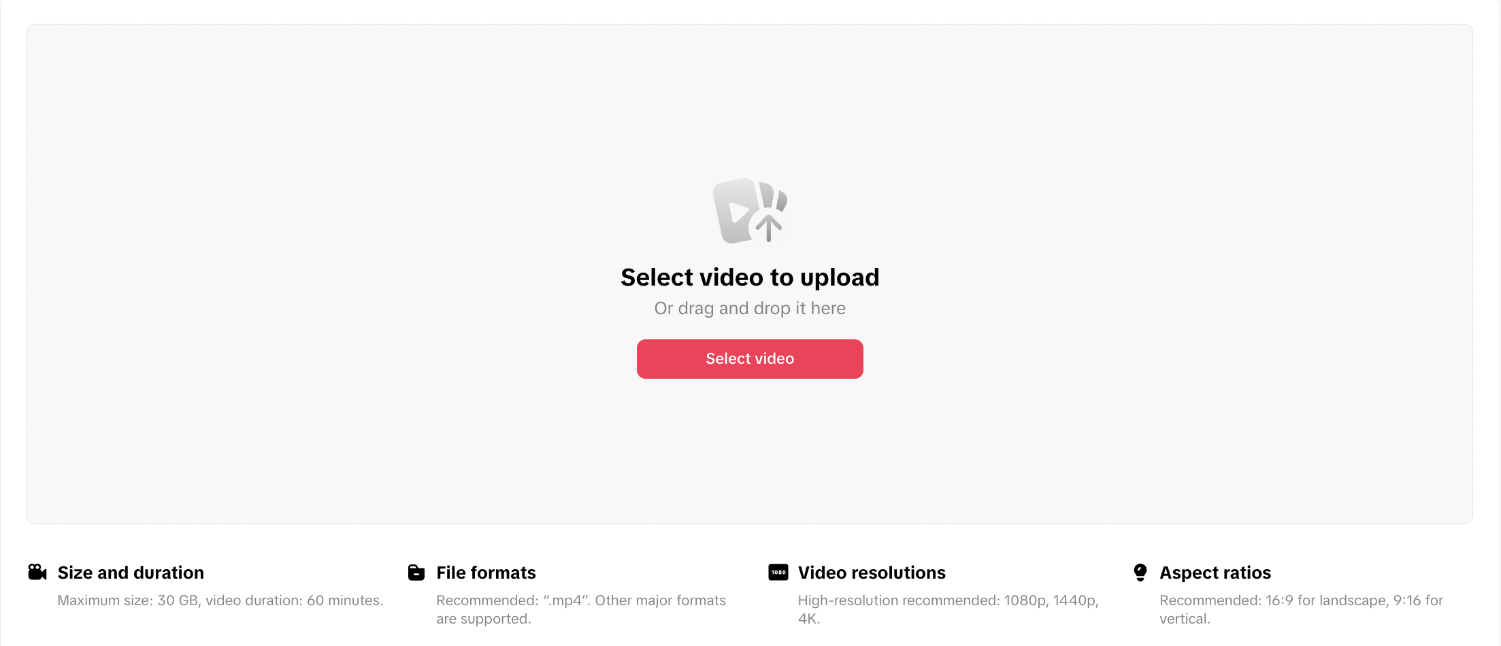Click the 4K text under Video resolutions
Screen dimensions: 1501x646
pyautogui.click(x=809, y=619)
